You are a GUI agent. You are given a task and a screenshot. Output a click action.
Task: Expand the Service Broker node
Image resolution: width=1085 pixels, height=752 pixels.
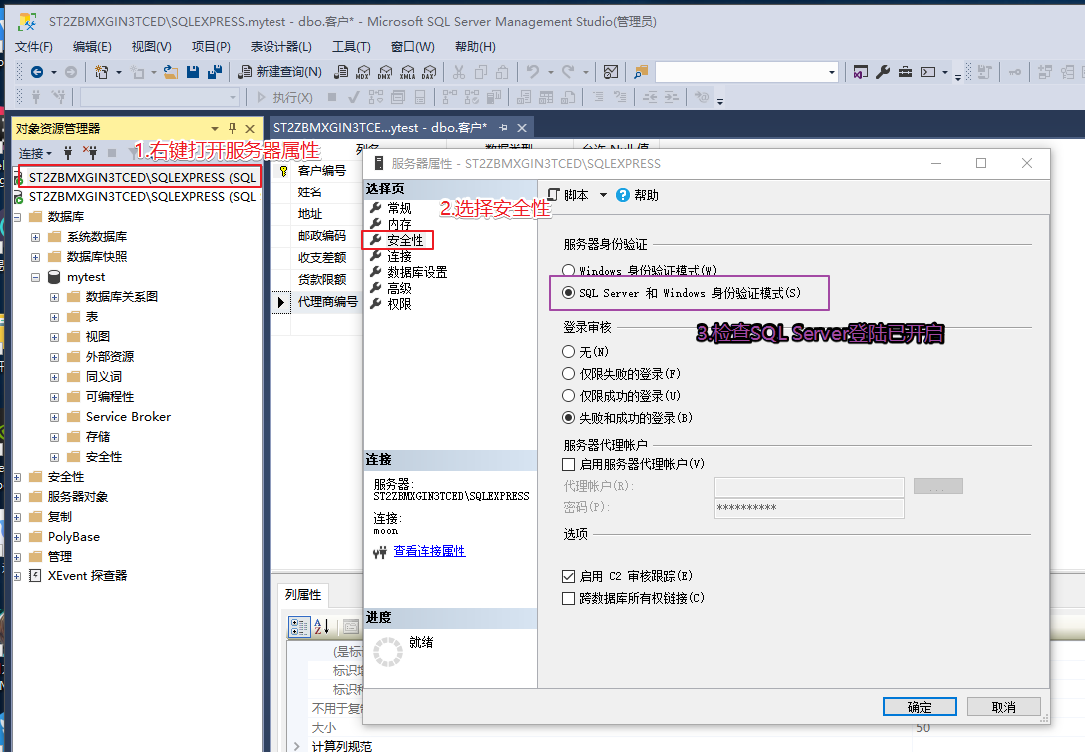pos(54,417)
